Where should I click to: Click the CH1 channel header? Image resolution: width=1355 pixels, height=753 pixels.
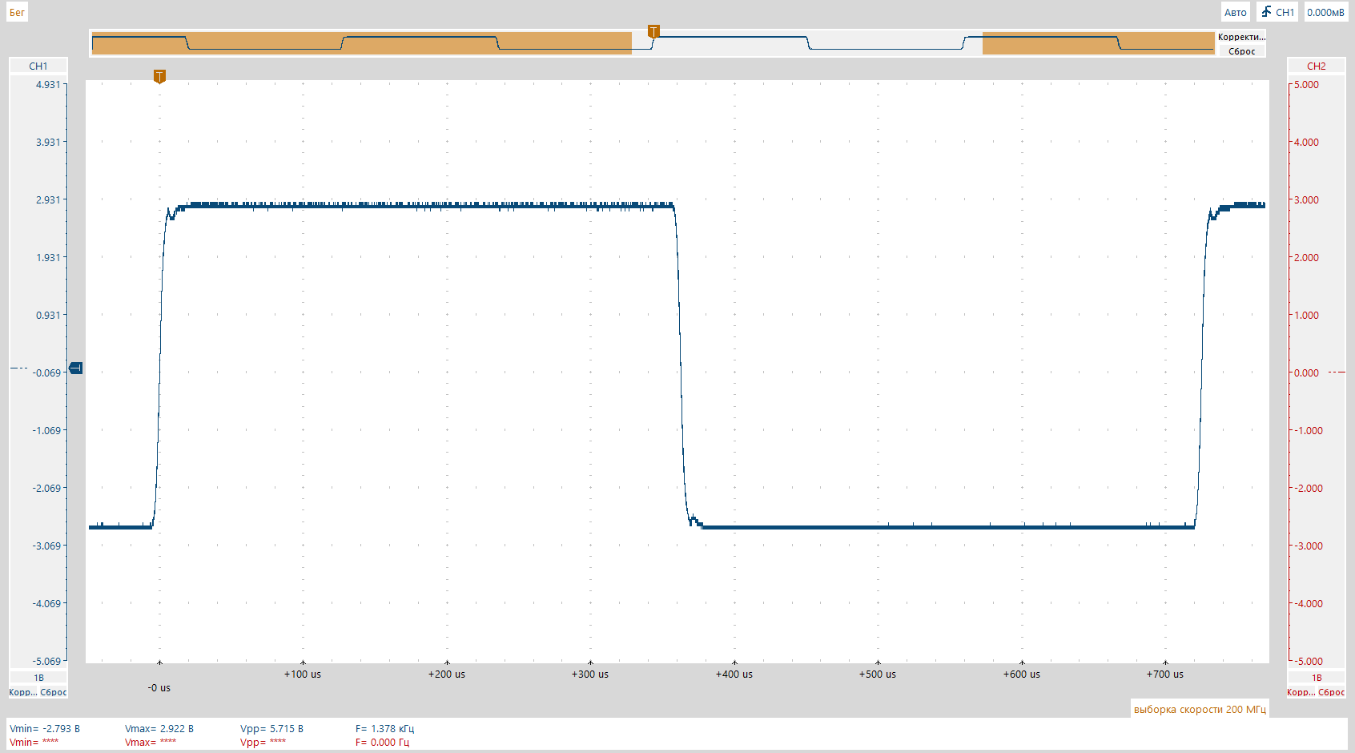[38, 66]
